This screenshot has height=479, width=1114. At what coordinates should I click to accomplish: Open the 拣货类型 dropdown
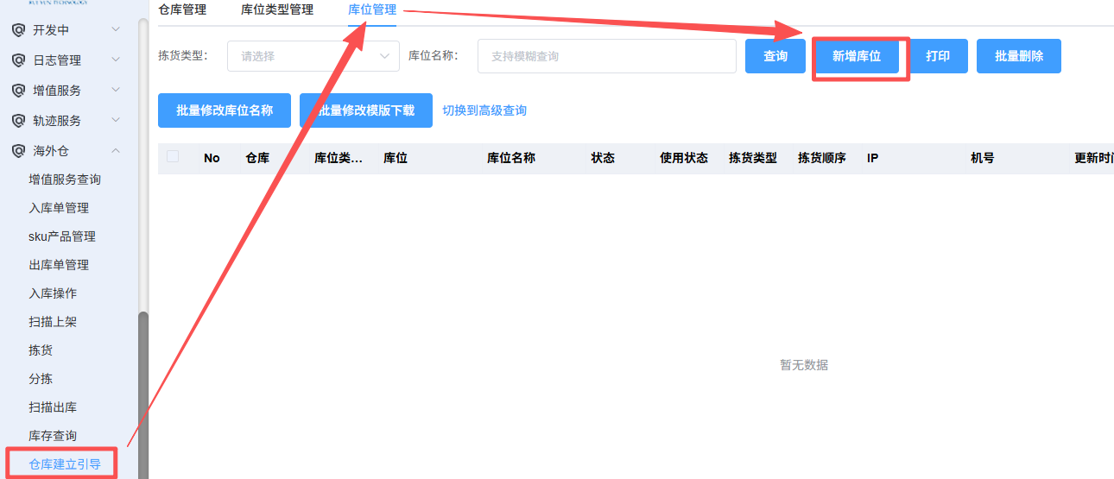click(x=313, y=56)
